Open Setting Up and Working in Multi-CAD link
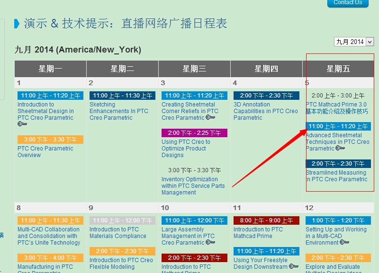The width and height of the screenshot is (379, 273). point(336,236)
